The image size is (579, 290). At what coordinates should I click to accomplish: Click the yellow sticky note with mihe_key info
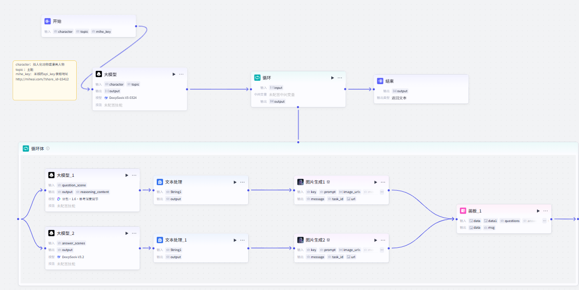point(45,80)
